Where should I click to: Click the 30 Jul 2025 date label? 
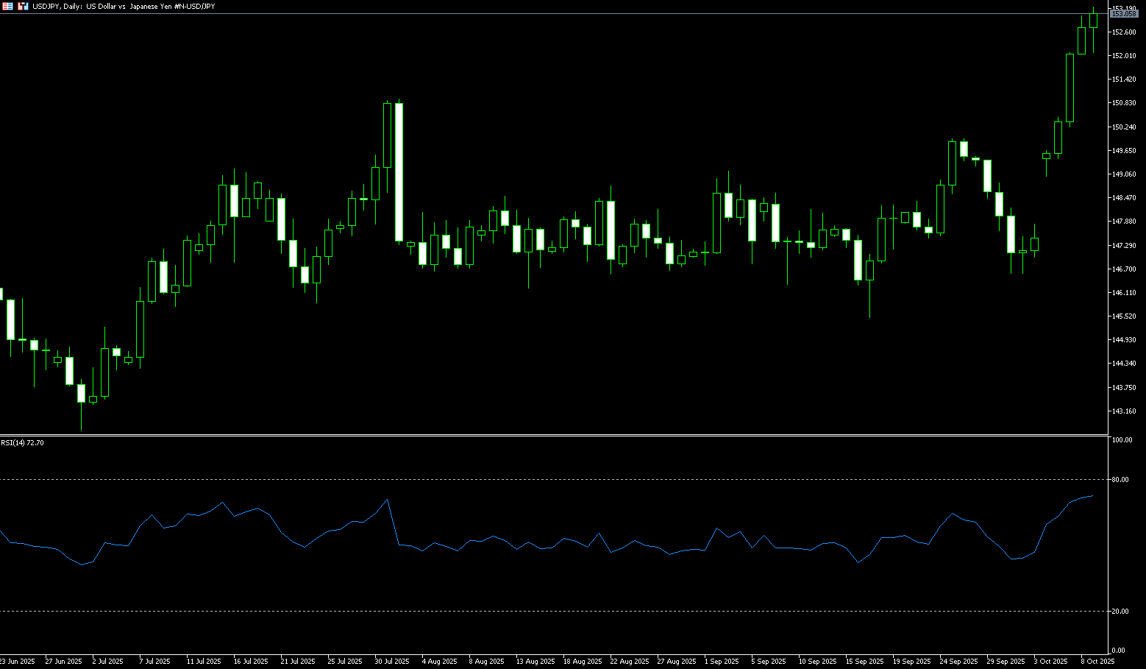pos(391,662)
